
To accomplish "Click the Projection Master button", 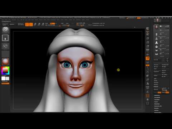I will click(x=5, y=24).
